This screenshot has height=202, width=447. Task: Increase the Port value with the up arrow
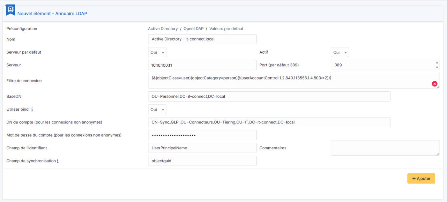437,63
